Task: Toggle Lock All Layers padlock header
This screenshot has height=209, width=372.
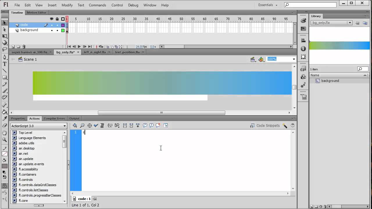Action: pos(57,19)
